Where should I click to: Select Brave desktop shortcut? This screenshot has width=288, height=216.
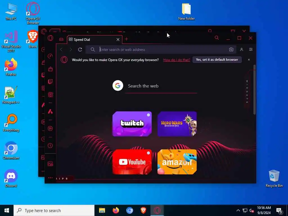tap(33, 39)
